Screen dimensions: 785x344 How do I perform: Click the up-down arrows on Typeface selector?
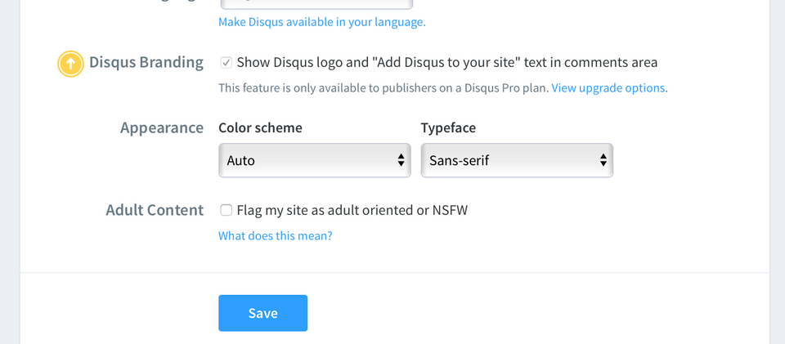click(603, 160)
